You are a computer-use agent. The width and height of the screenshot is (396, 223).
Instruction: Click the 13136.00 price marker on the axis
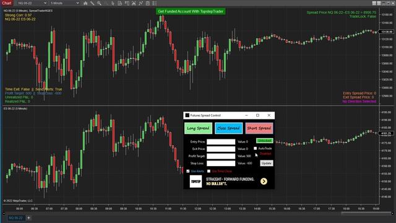[387, 32]
